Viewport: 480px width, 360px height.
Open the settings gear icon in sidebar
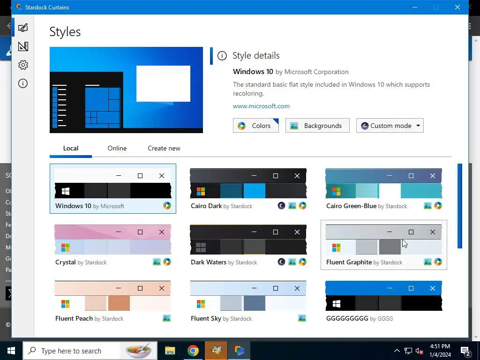pyautogui.click(x=23, y=65)
